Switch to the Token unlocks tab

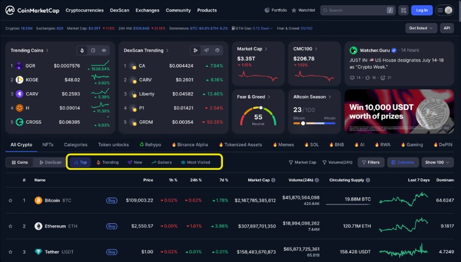click(113, 145)
